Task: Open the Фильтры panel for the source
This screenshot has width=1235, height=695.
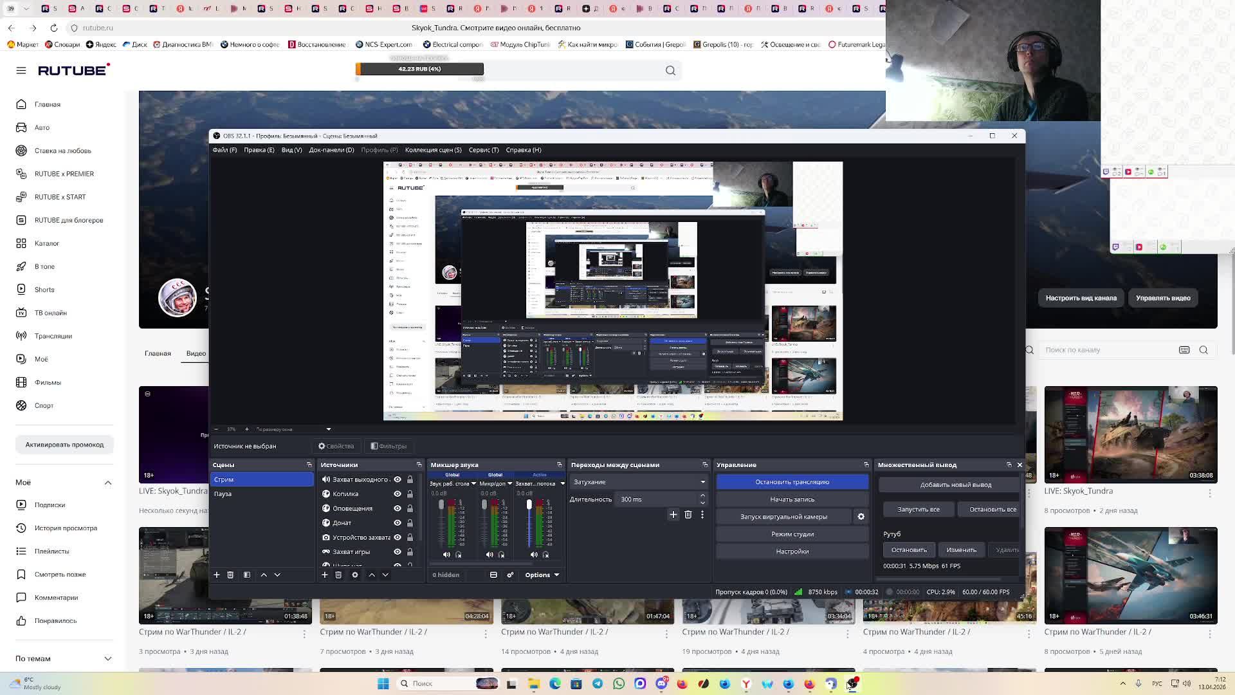Action: 389,446
